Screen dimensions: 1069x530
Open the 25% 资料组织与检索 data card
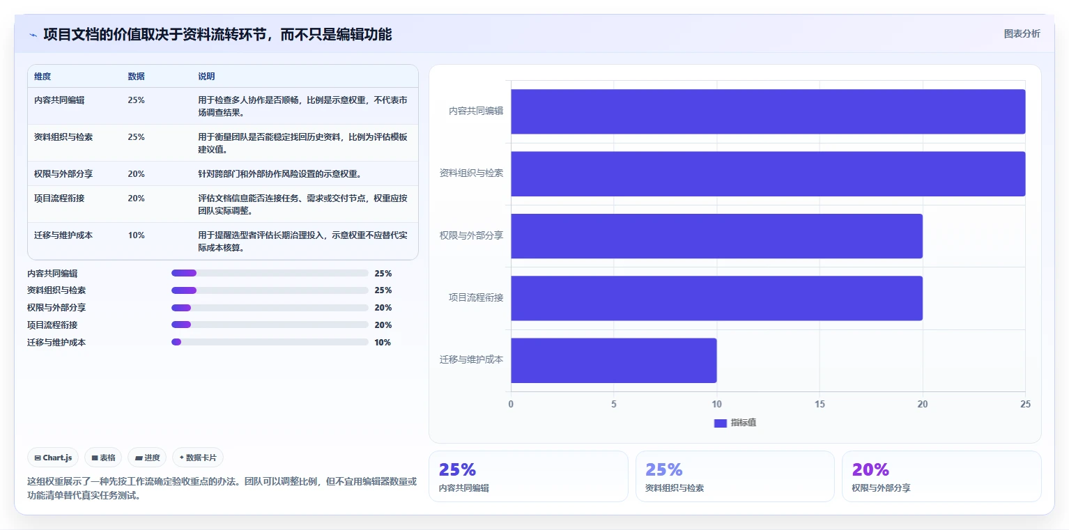click(x=735, y=476)
